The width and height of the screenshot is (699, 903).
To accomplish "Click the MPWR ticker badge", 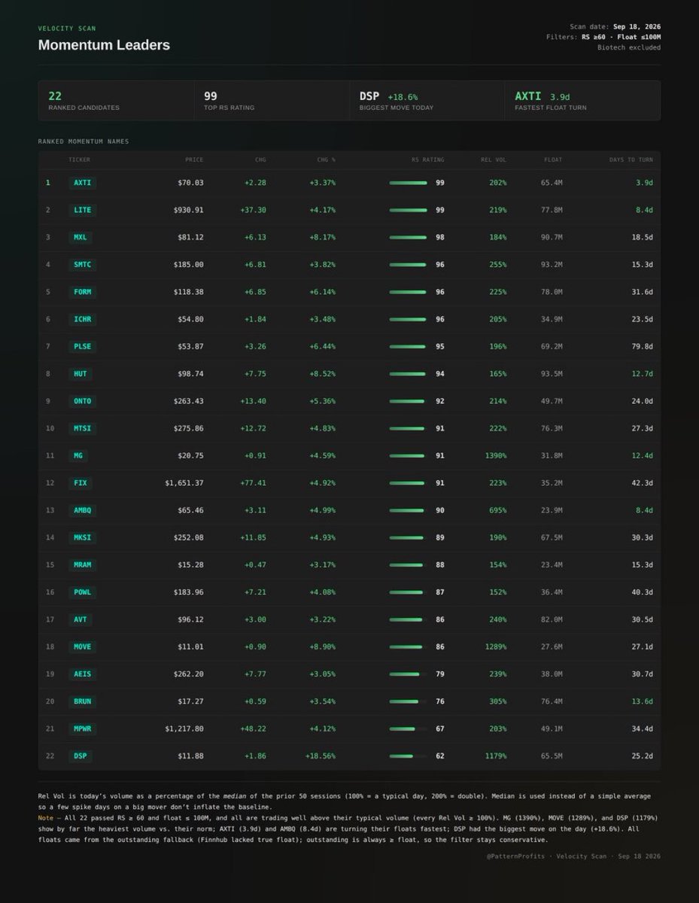I will coord(82,728).
